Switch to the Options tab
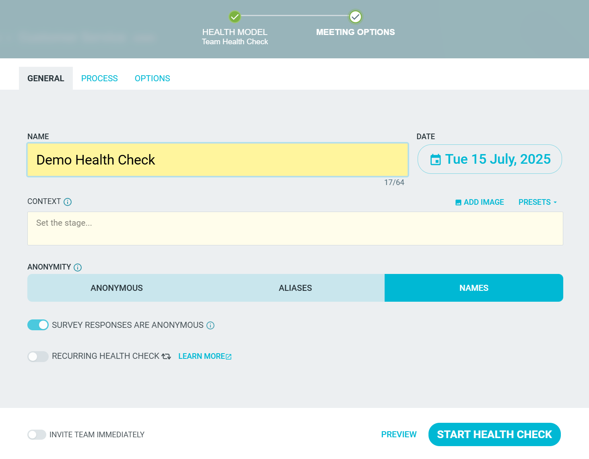The width and height of the screenshot is (589, 459). (152, 78)
